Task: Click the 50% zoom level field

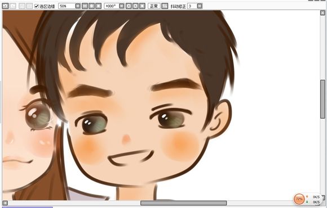Action: 67,6
